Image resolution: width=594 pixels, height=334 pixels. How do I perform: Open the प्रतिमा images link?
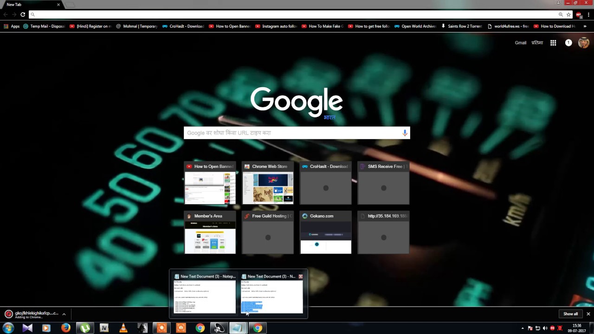(x=537, y=43)
